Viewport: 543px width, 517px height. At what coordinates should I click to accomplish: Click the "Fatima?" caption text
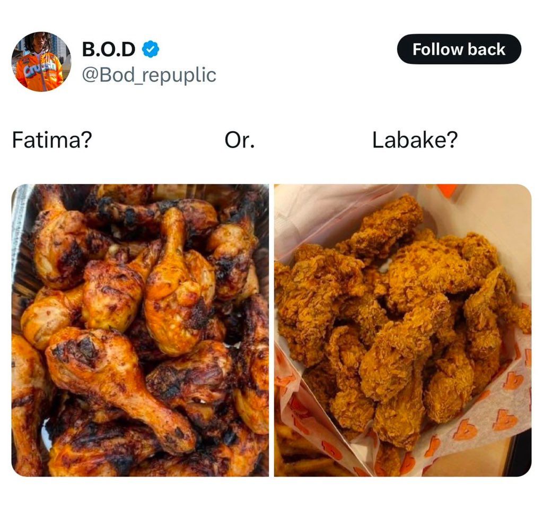pyautogui.click(x=52, y=140)
